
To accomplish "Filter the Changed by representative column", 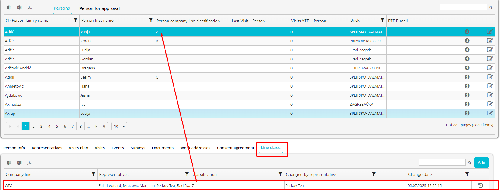I will click(x=374, y=174).
